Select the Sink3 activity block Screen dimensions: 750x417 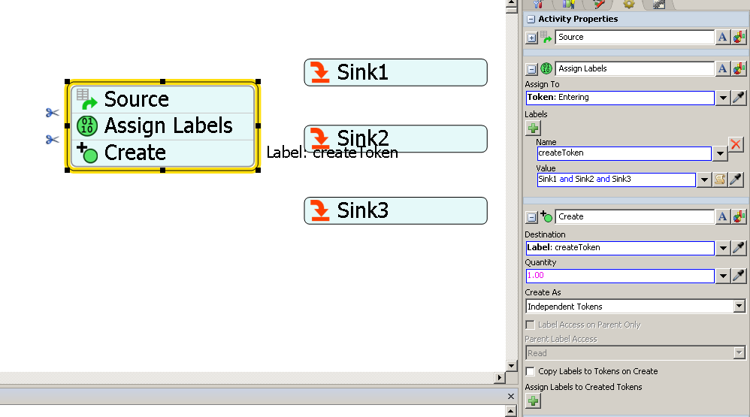tap(395, 210)
